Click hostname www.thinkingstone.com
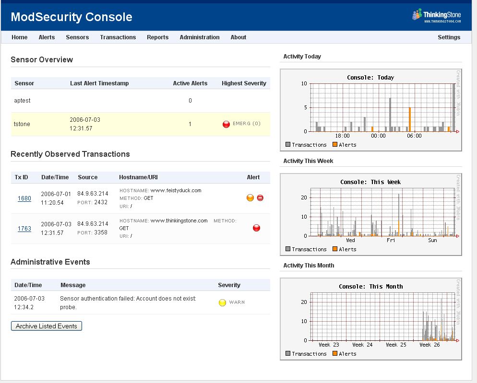Screen dimensions: 477x383 click(179, 221)
